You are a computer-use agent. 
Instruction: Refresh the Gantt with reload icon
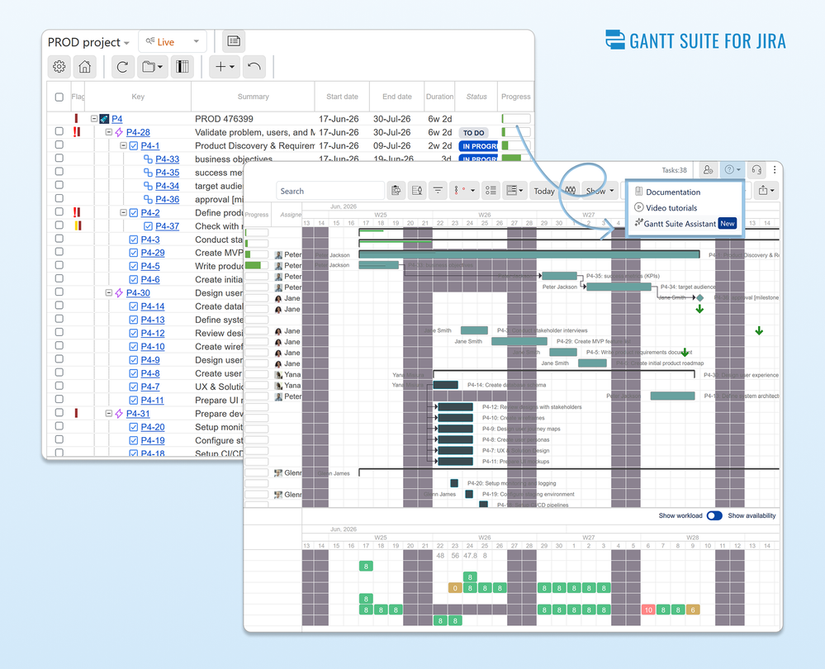click(x=122, y=67)
